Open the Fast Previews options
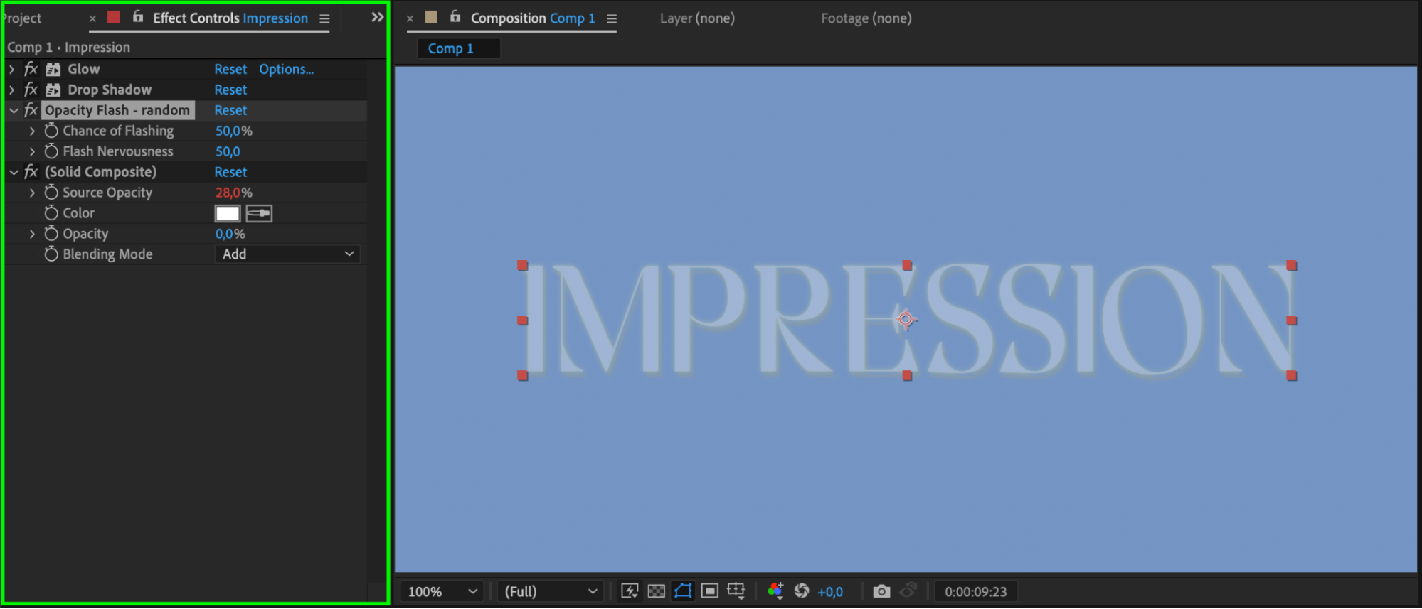 [x=630, y=591]
